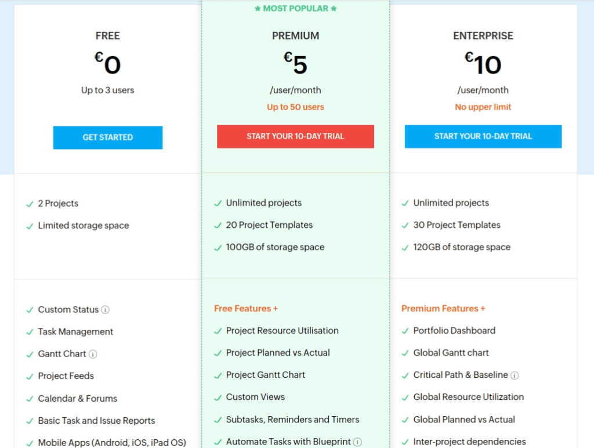
Task: Click the Up to 50 users text
Action: pos(295,107)
